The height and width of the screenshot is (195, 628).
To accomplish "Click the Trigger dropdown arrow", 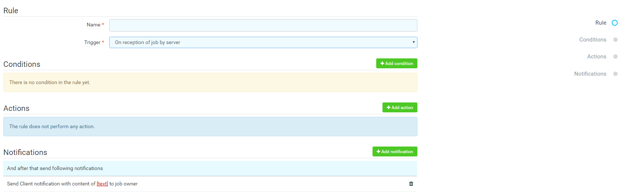I will click(x=414, y=42).
